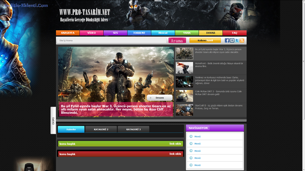This screenshot has width=305, height=171.
Task: Click the vertical side tab on left edge
Action: point(53,121)
